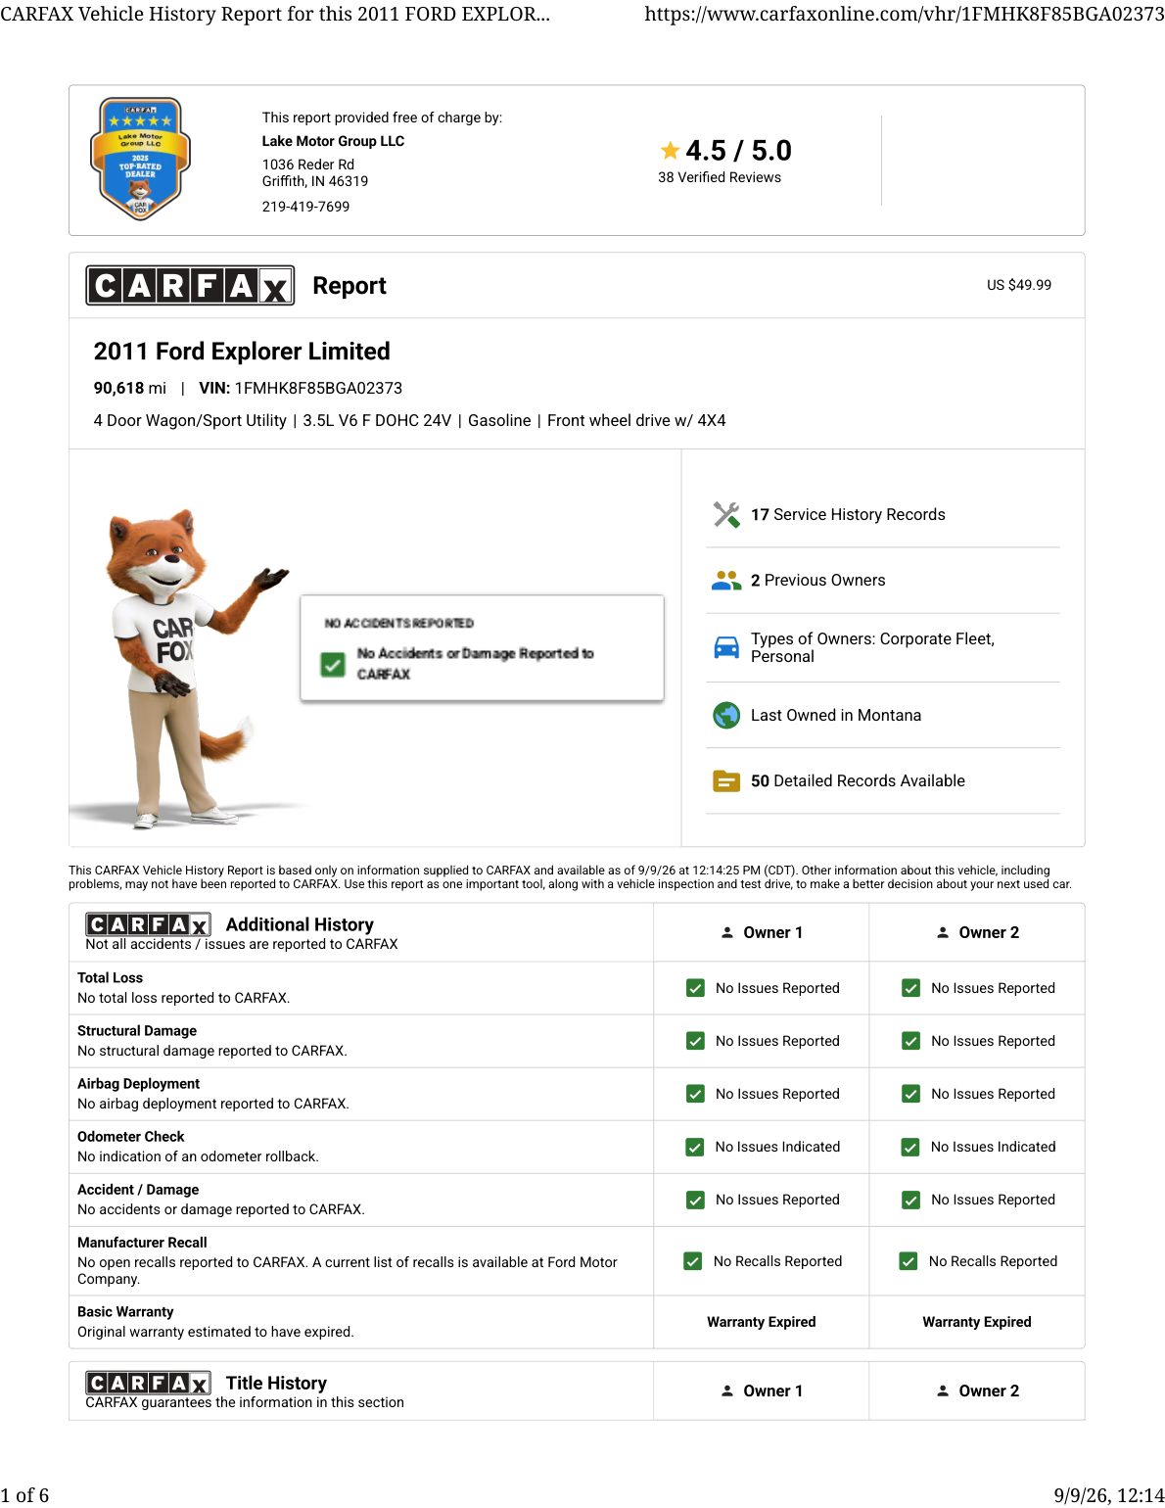
Task: Click the carfaxonline.com URL in the page header
Action: pyautogui.click(x=905, y=15)
